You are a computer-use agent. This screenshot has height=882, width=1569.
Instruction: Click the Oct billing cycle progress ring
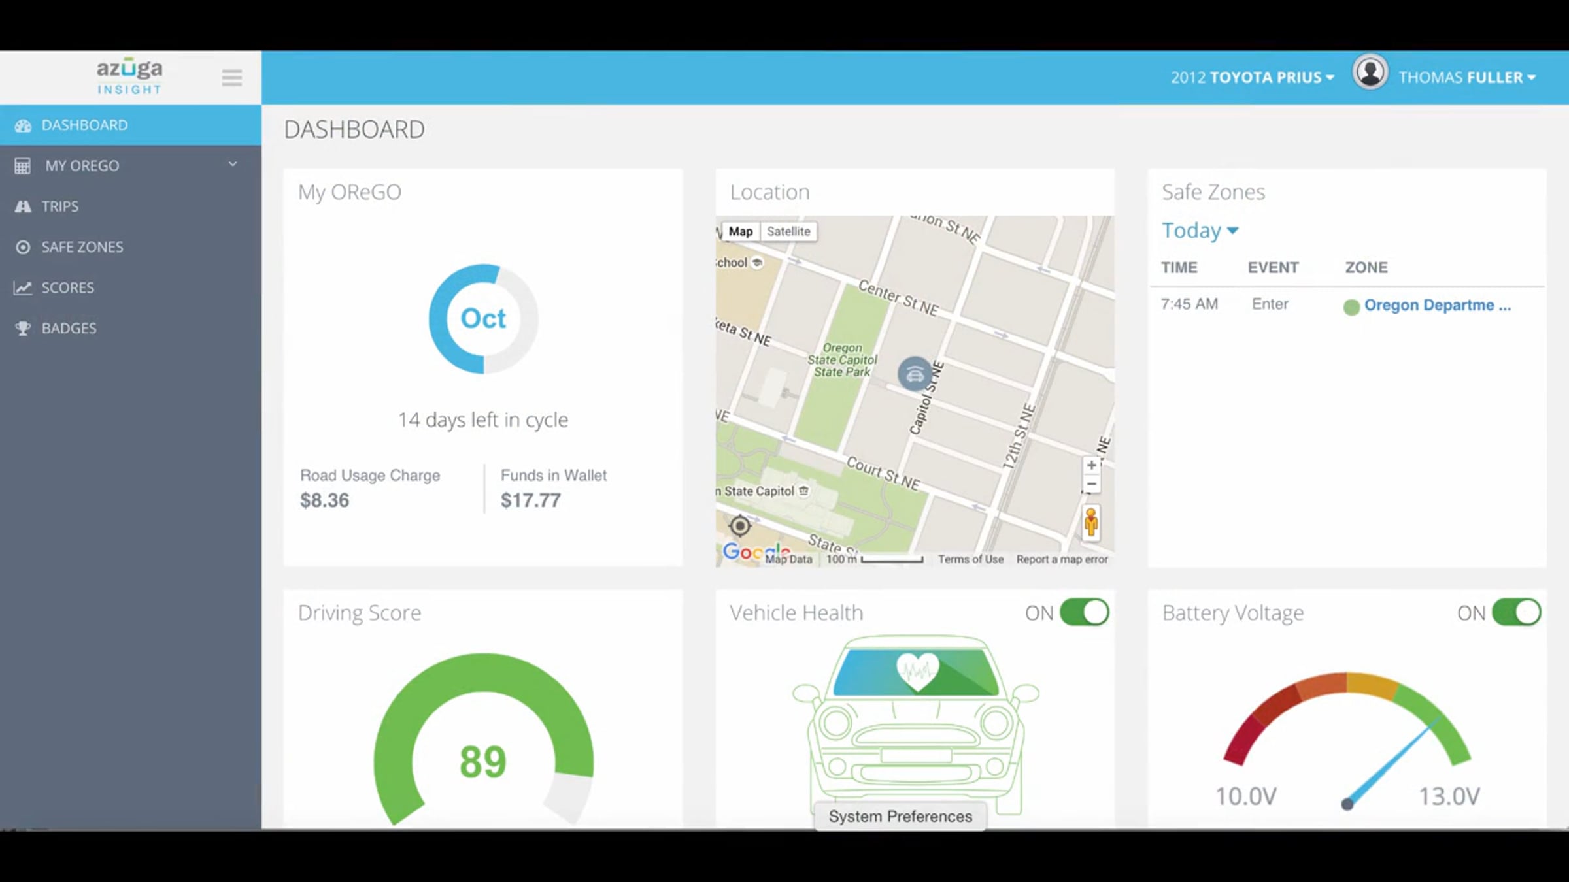tap(483, 319)
